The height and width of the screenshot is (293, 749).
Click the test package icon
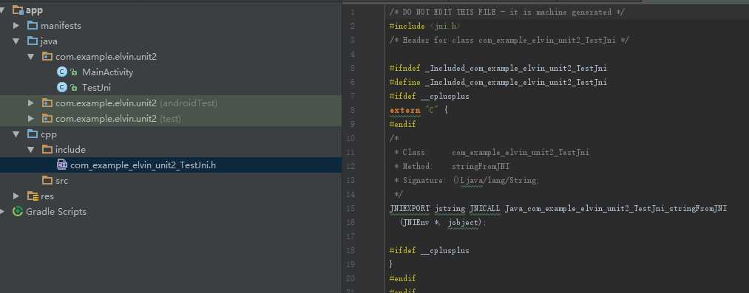click(47, 118)
